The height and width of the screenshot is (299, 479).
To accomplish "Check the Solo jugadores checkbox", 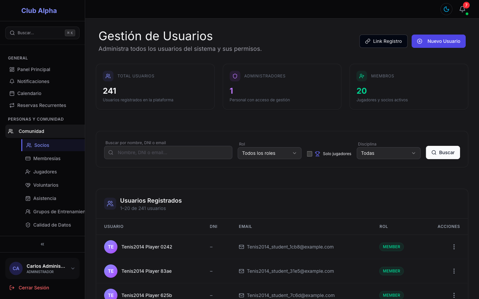I will [309, 154].
